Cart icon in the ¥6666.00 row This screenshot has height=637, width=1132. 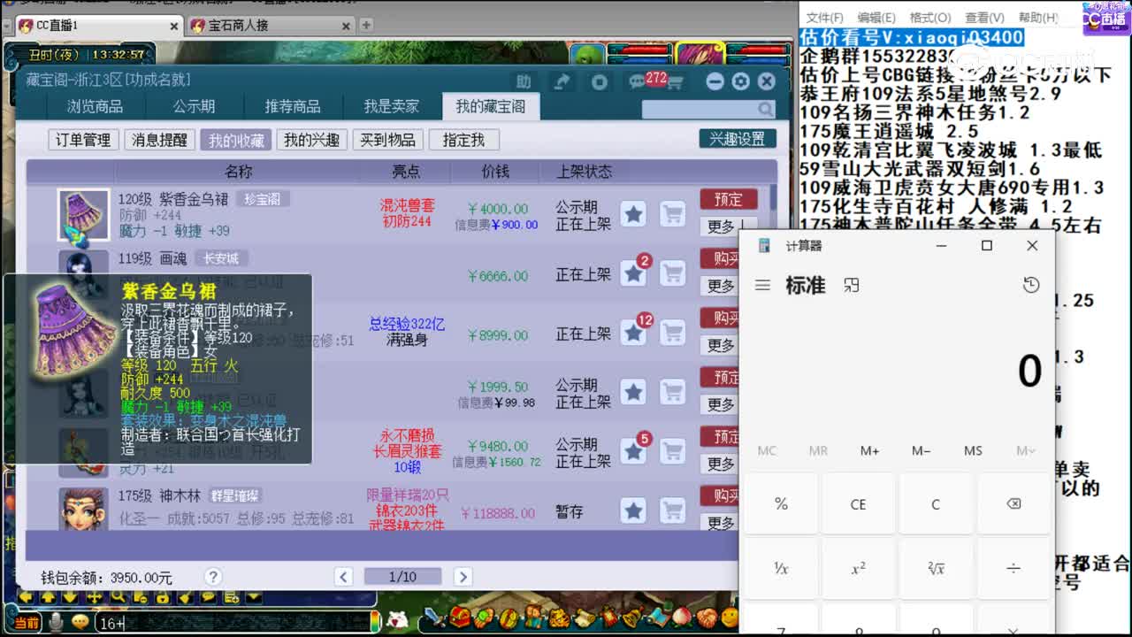tap(673, 273)
